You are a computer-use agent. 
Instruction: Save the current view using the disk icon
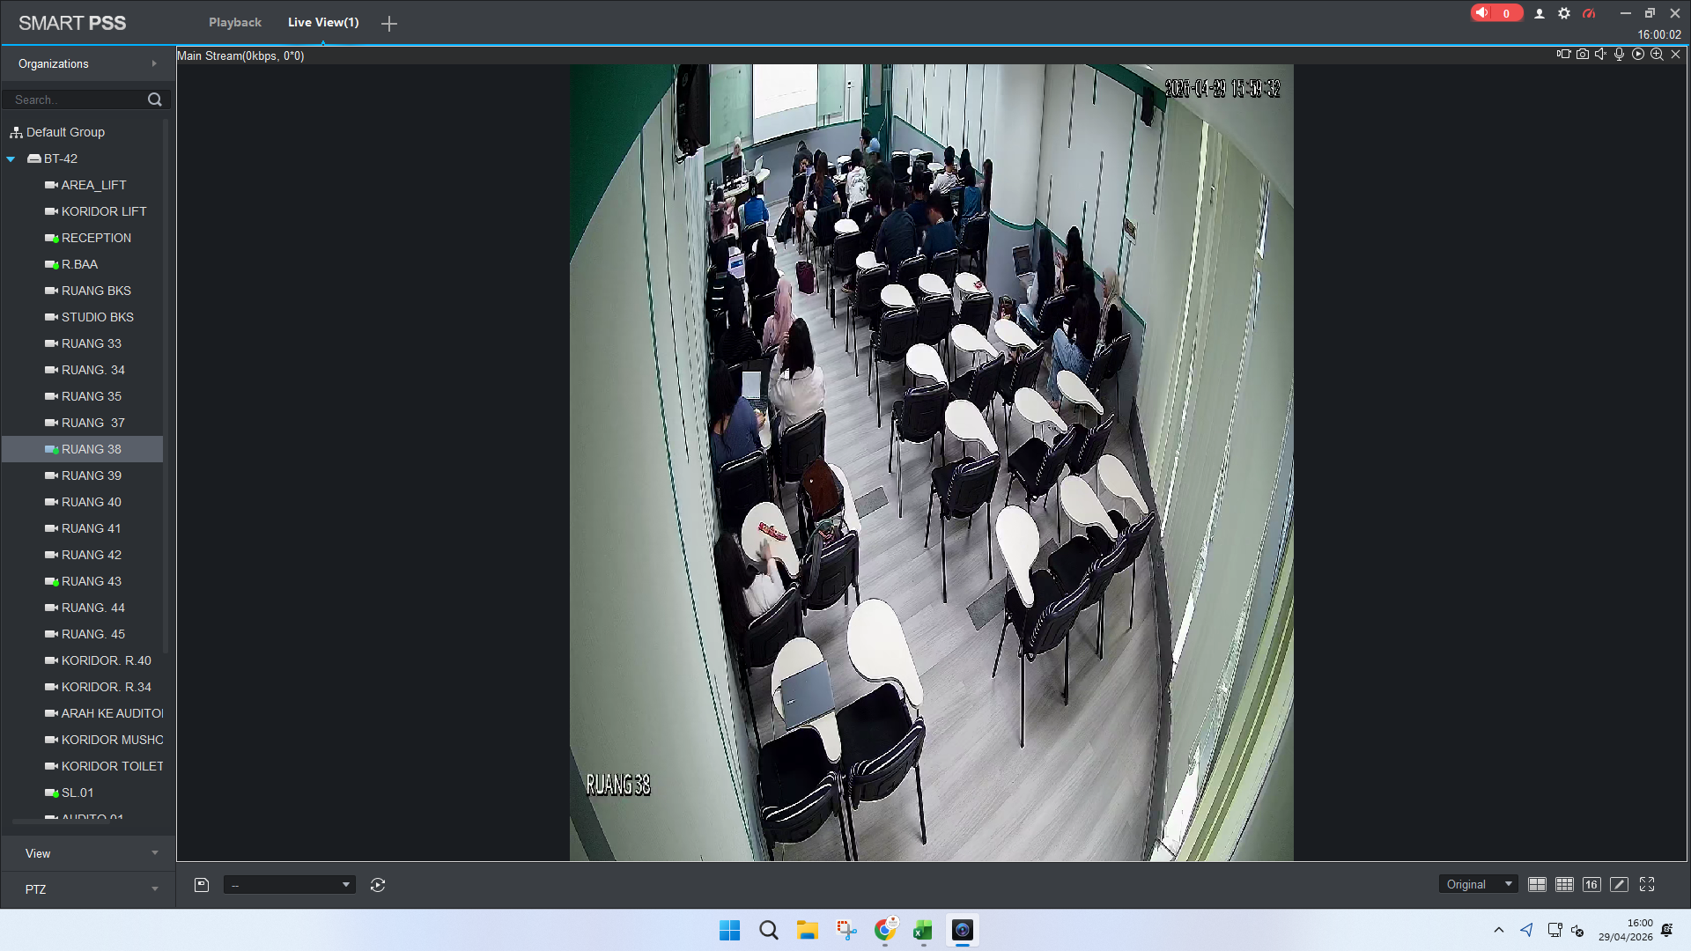pos(202,885)
